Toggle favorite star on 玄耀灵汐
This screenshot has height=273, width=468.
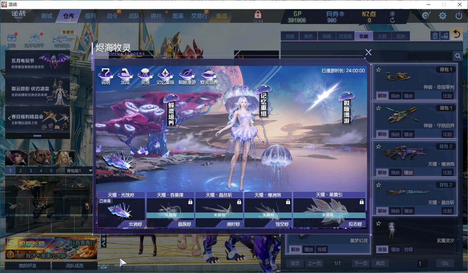(378, 223)
